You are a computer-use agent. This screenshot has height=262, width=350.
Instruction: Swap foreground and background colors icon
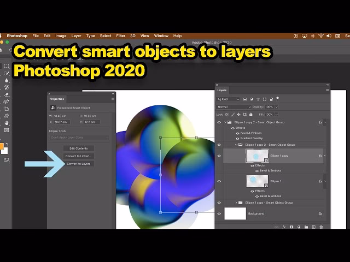7,144
